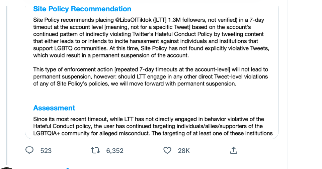Retweet this tweet using the arrows icon
Image resolution: width=322 pixels, height=169 pixels.
95,151
